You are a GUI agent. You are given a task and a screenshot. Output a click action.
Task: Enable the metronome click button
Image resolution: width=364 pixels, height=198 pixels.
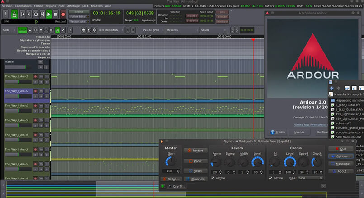14,14
